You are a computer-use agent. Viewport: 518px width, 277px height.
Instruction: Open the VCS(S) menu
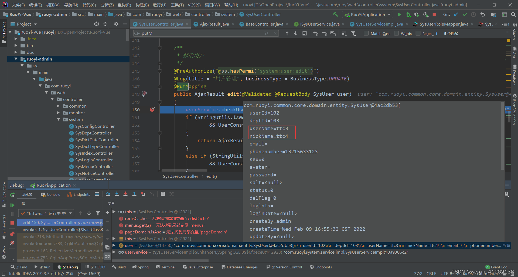tap(194, 5)
